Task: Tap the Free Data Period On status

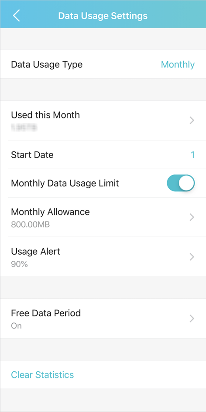Action: 16,326
